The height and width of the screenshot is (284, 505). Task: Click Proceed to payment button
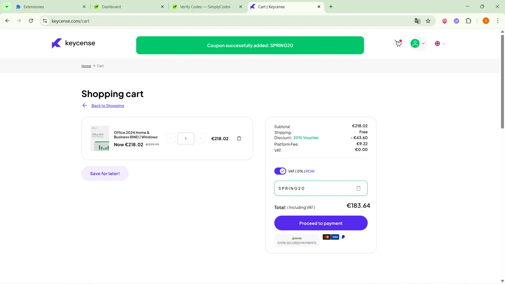[x=321, y=223]
